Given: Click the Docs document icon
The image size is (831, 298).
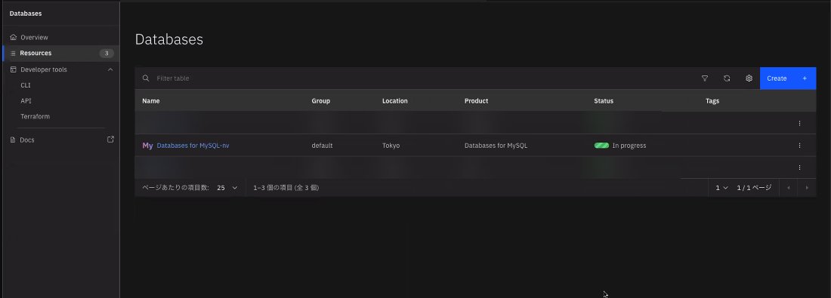Looking at the screenshot, I should tap(14, 140).
